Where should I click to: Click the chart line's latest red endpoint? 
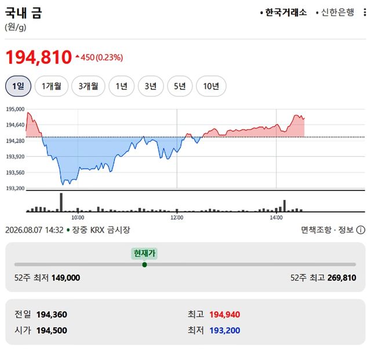304,118
